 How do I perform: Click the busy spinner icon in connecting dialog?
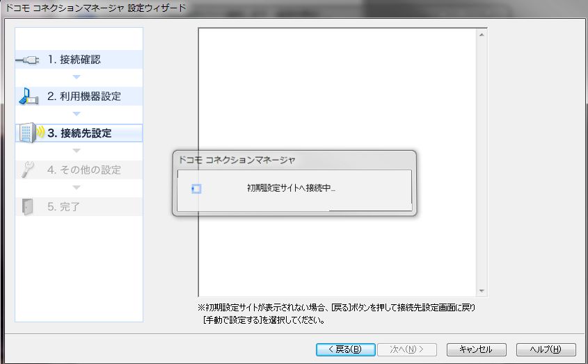pyautogui.click(x=196, y=189)
